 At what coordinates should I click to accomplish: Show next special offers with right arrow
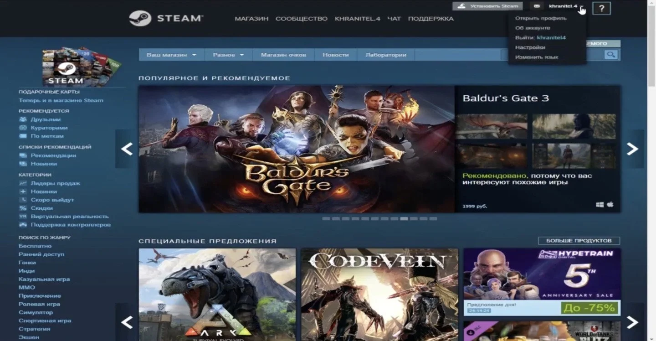[632, 322]
